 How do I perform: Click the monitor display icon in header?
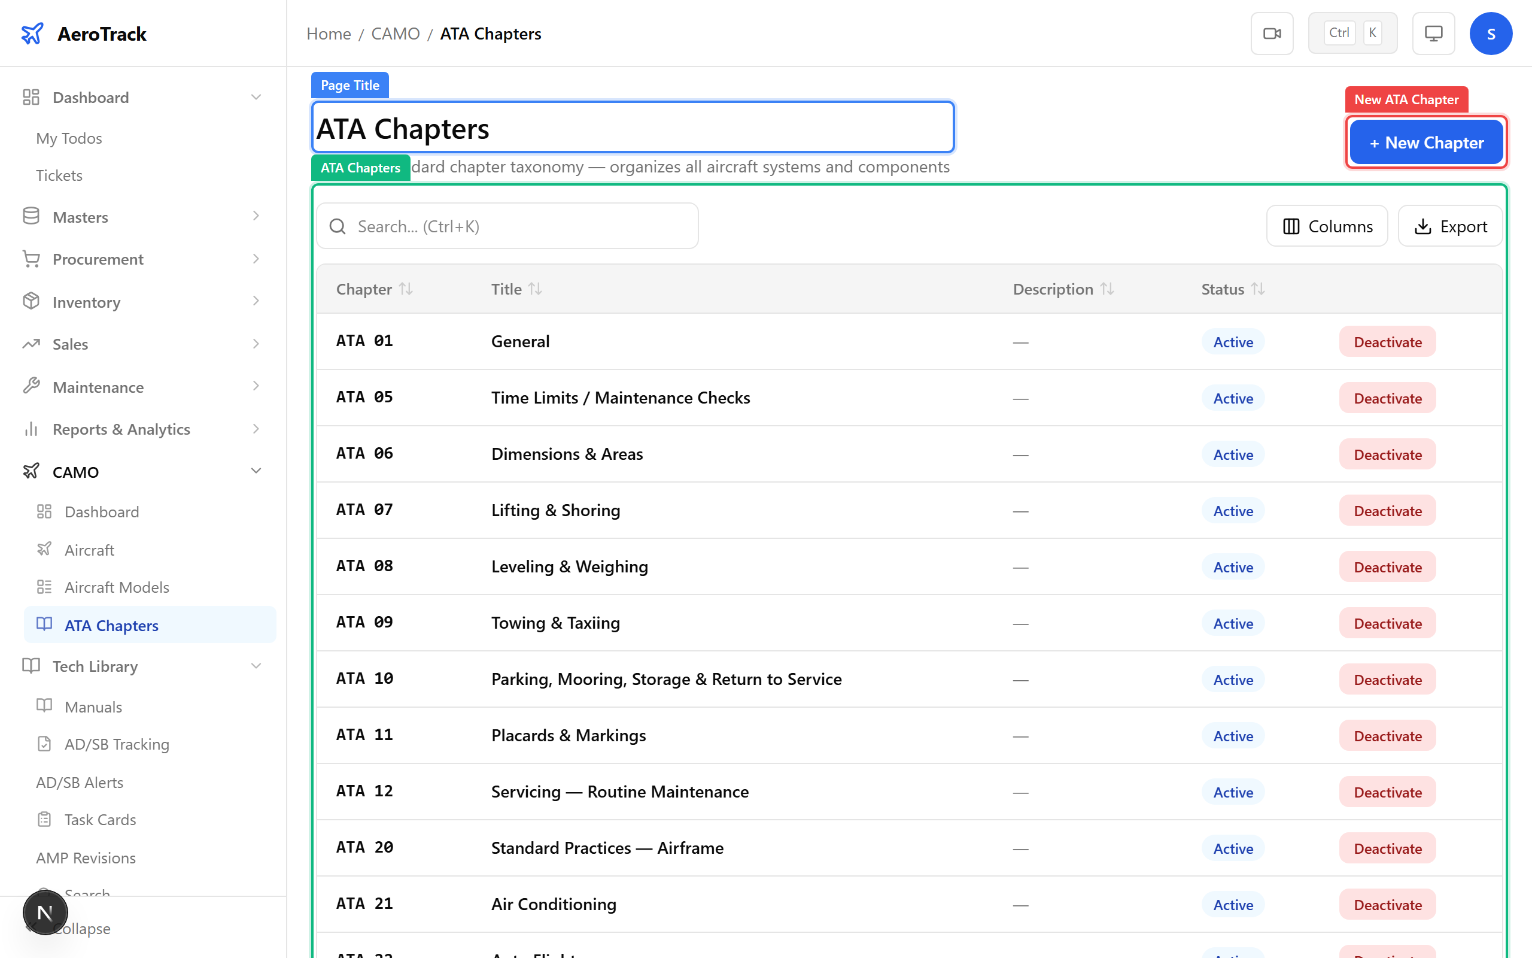tap(1433, 34)
